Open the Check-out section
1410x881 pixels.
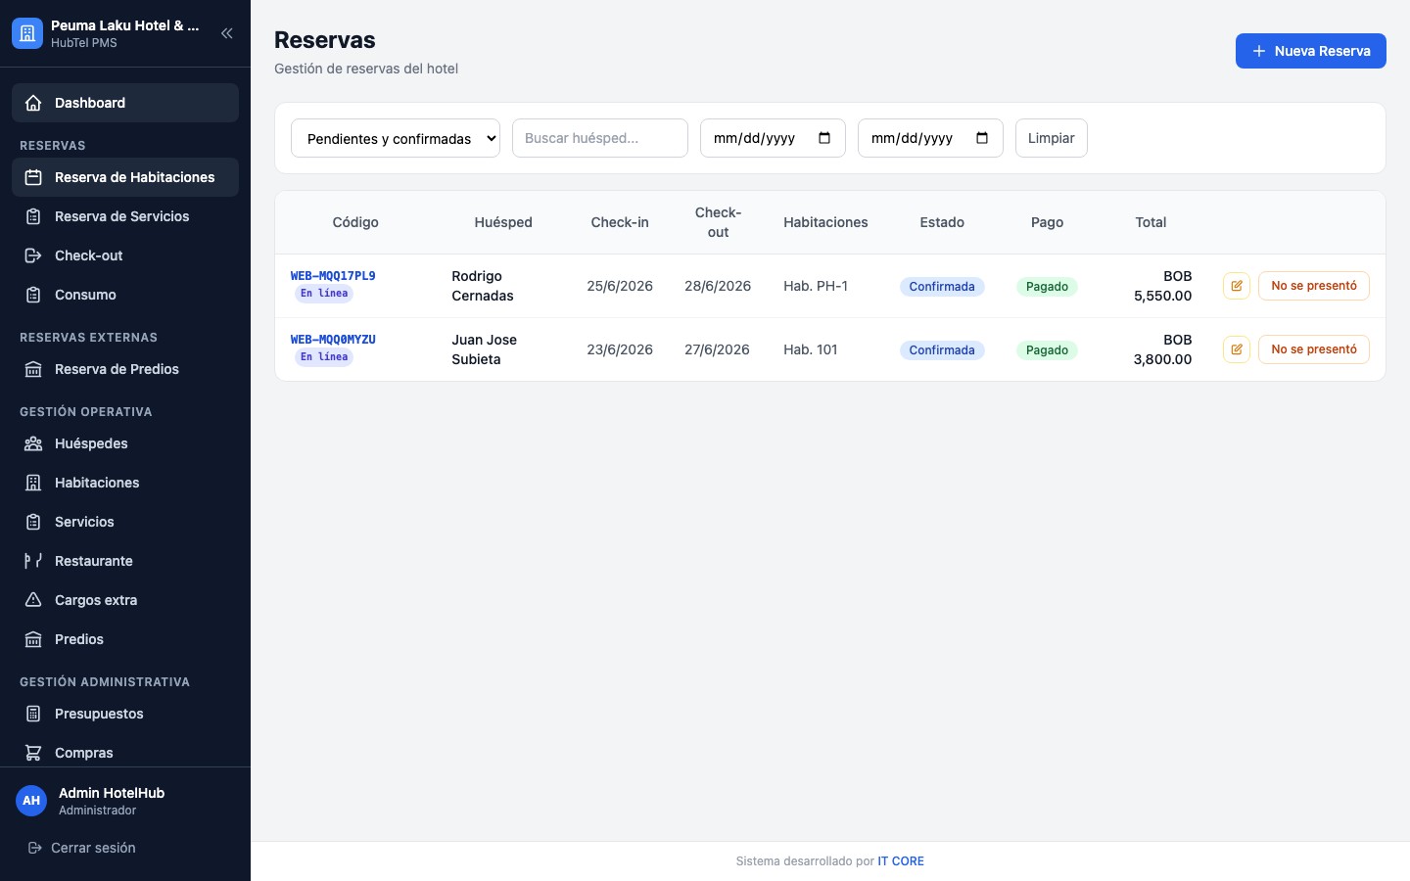[125, 255]
